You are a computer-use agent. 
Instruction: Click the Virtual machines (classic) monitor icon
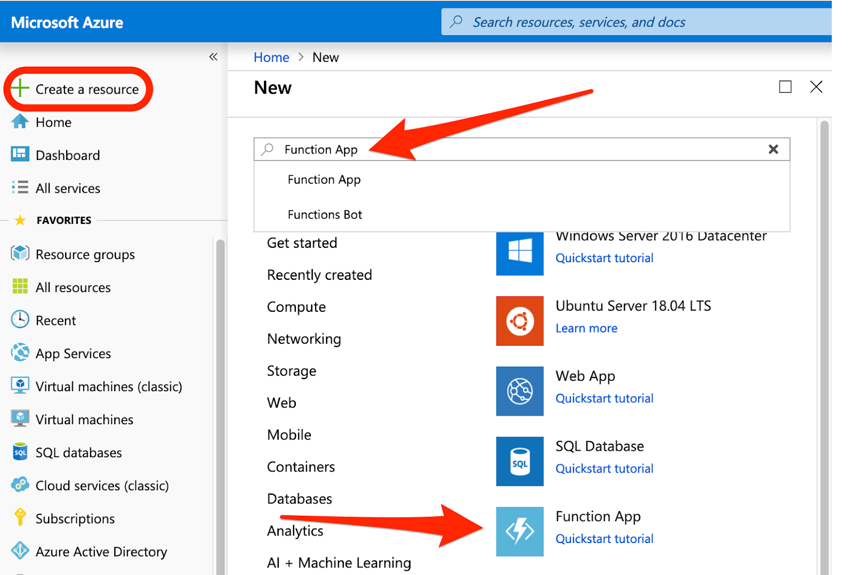(20, 386)
